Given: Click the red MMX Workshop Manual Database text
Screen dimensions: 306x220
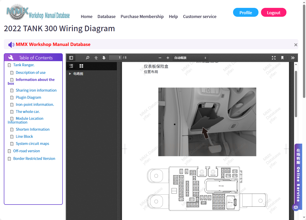Looking at the screenshot, I should (53, 44).
